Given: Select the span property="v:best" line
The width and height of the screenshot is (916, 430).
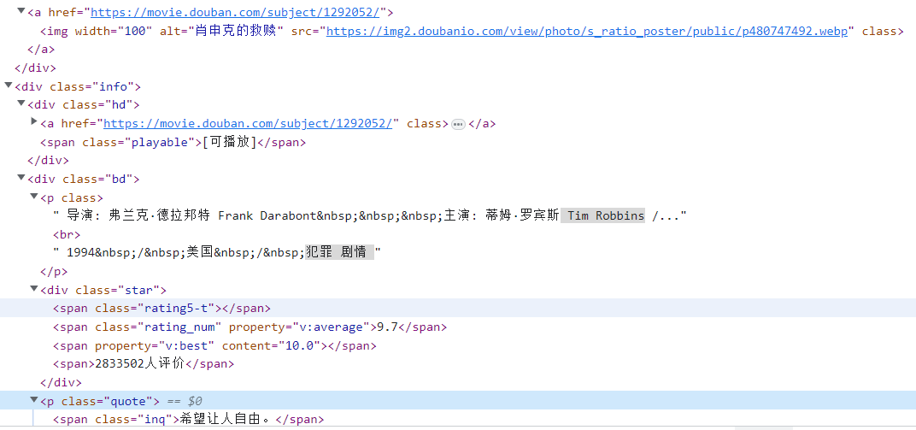Looking at the screenshot, I should [214, 345].
